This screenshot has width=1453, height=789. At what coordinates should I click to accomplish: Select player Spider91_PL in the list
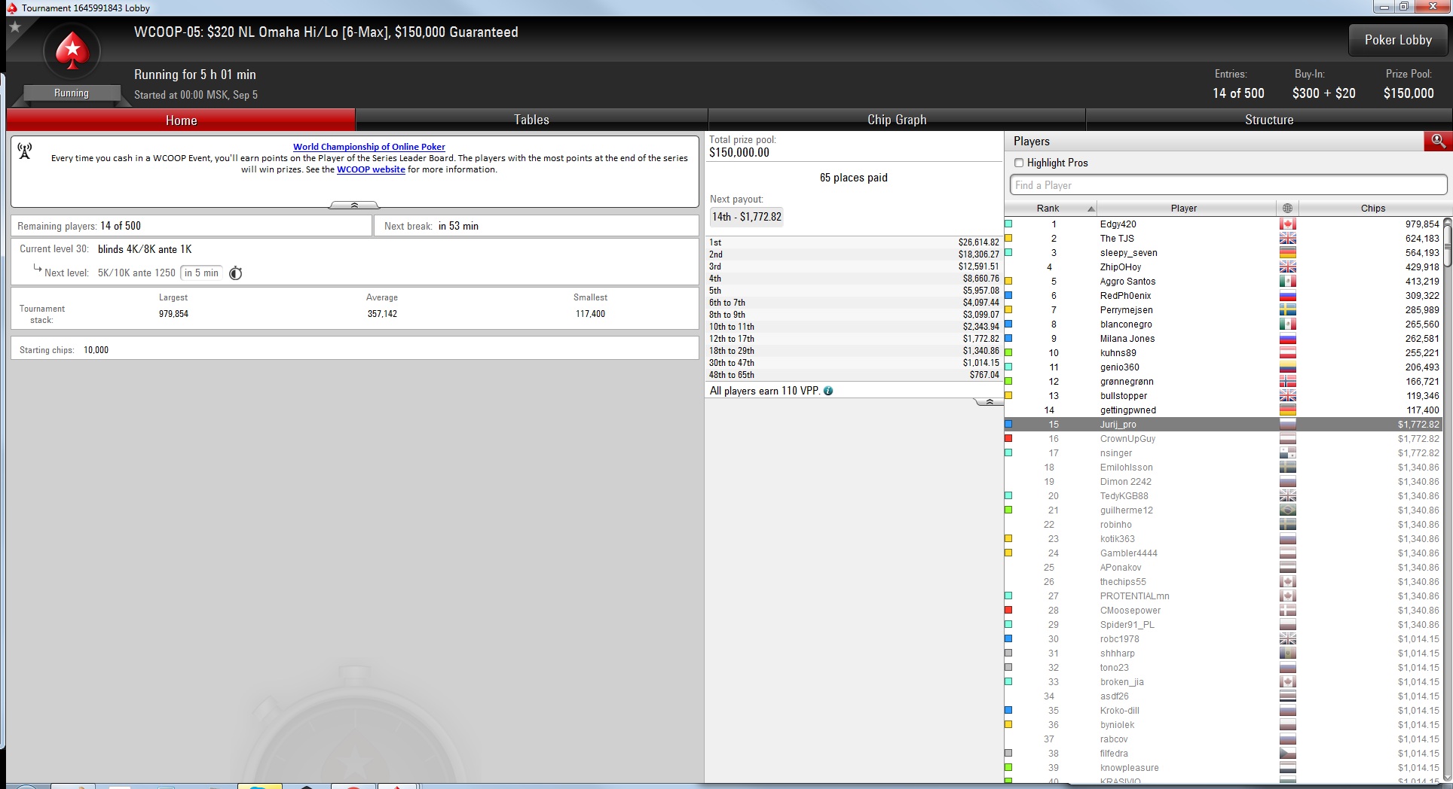click(1224, 625)
